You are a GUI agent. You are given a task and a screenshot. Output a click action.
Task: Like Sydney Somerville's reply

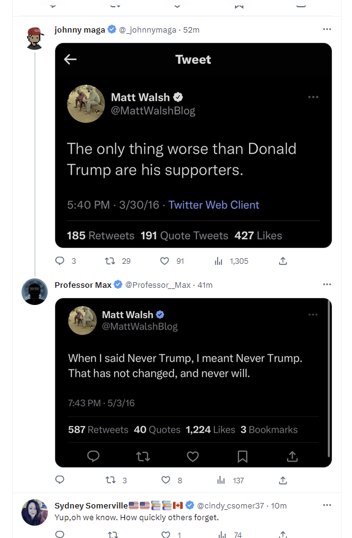point(166,534)
